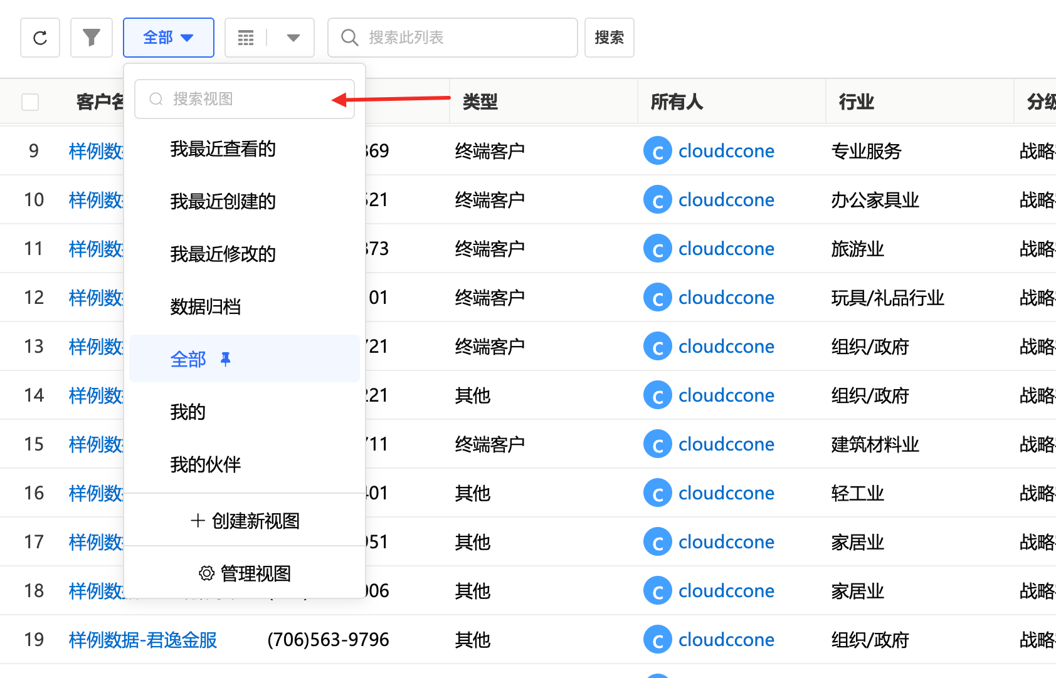This screenshot has width=1056, height=678.
Task: Select the 我最近创建的 view
Action: pyautogui.click(x=223, y=202)
